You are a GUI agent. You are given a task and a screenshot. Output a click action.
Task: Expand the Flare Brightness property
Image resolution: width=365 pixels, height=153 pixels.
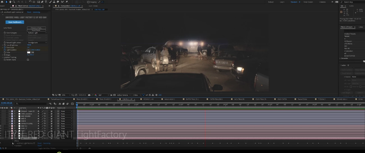tap(3, 45)
